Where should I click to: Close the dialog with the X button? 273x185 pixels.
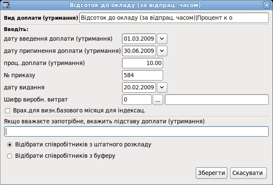(267, 5)
